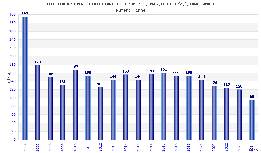
Task: Click the x-axis year label 2018
Action: tap(176, 147)
